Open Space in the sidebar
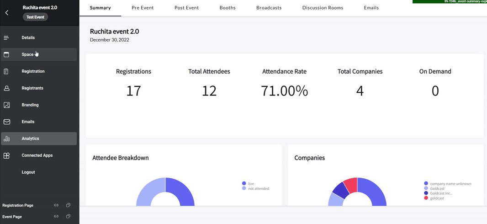This screenshot has width=487, height=224. click(39, 54)
